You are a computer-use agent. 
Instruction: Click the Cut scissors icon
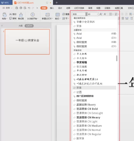[x=11, y=14]
